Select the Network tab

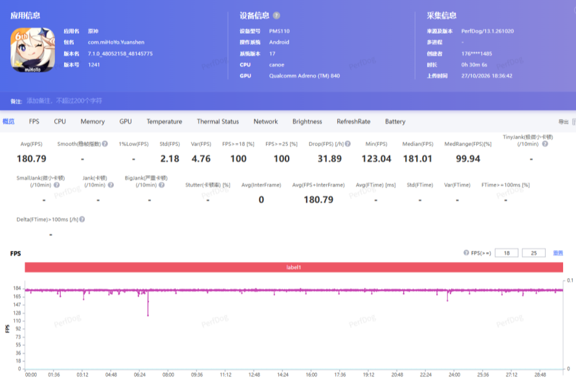click(265, 122)
